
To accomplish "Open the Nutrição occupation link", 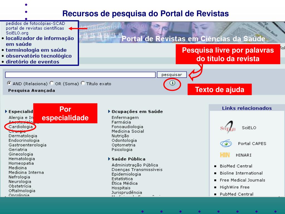I will pyautogui.click(x=120, y=136).
